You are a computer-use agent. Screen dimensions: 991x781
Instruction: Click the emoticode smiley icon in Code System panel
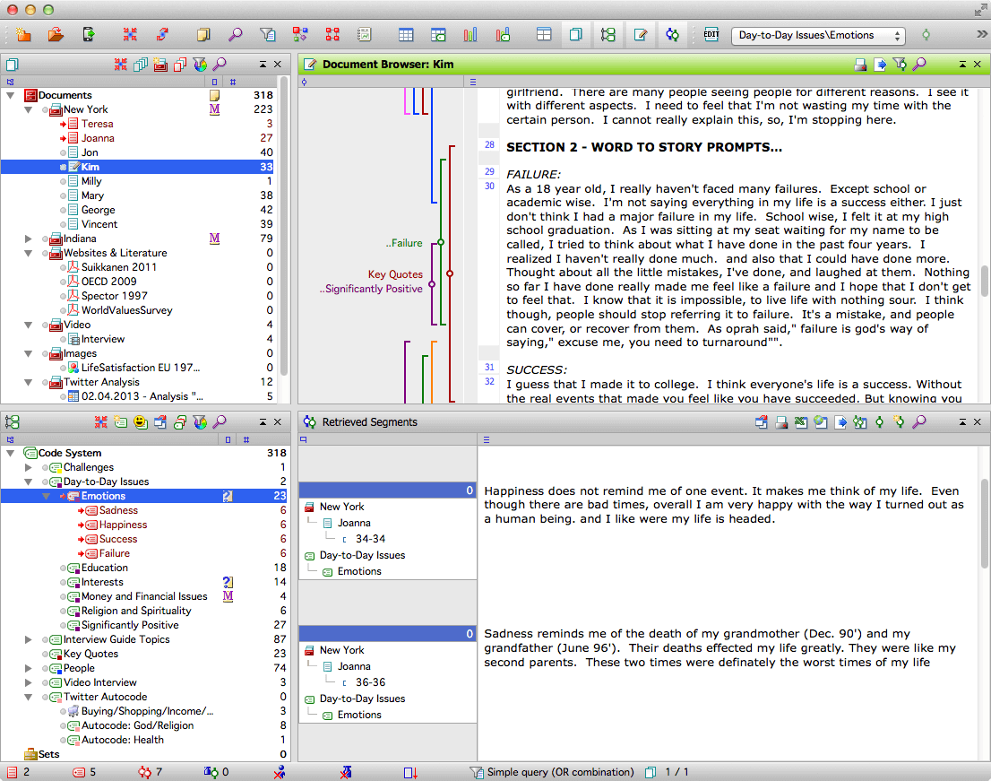(x=141, y=421)
